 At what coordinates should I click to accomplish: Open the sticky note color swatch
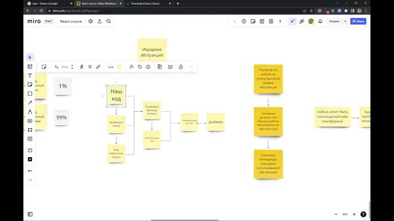coord(119,67)
